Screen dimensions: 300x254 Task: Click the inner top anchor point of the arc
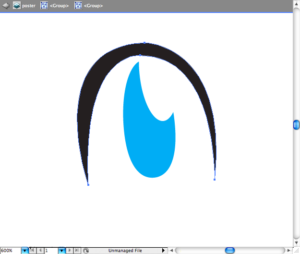pyautogui.click(x=140, y=55)
